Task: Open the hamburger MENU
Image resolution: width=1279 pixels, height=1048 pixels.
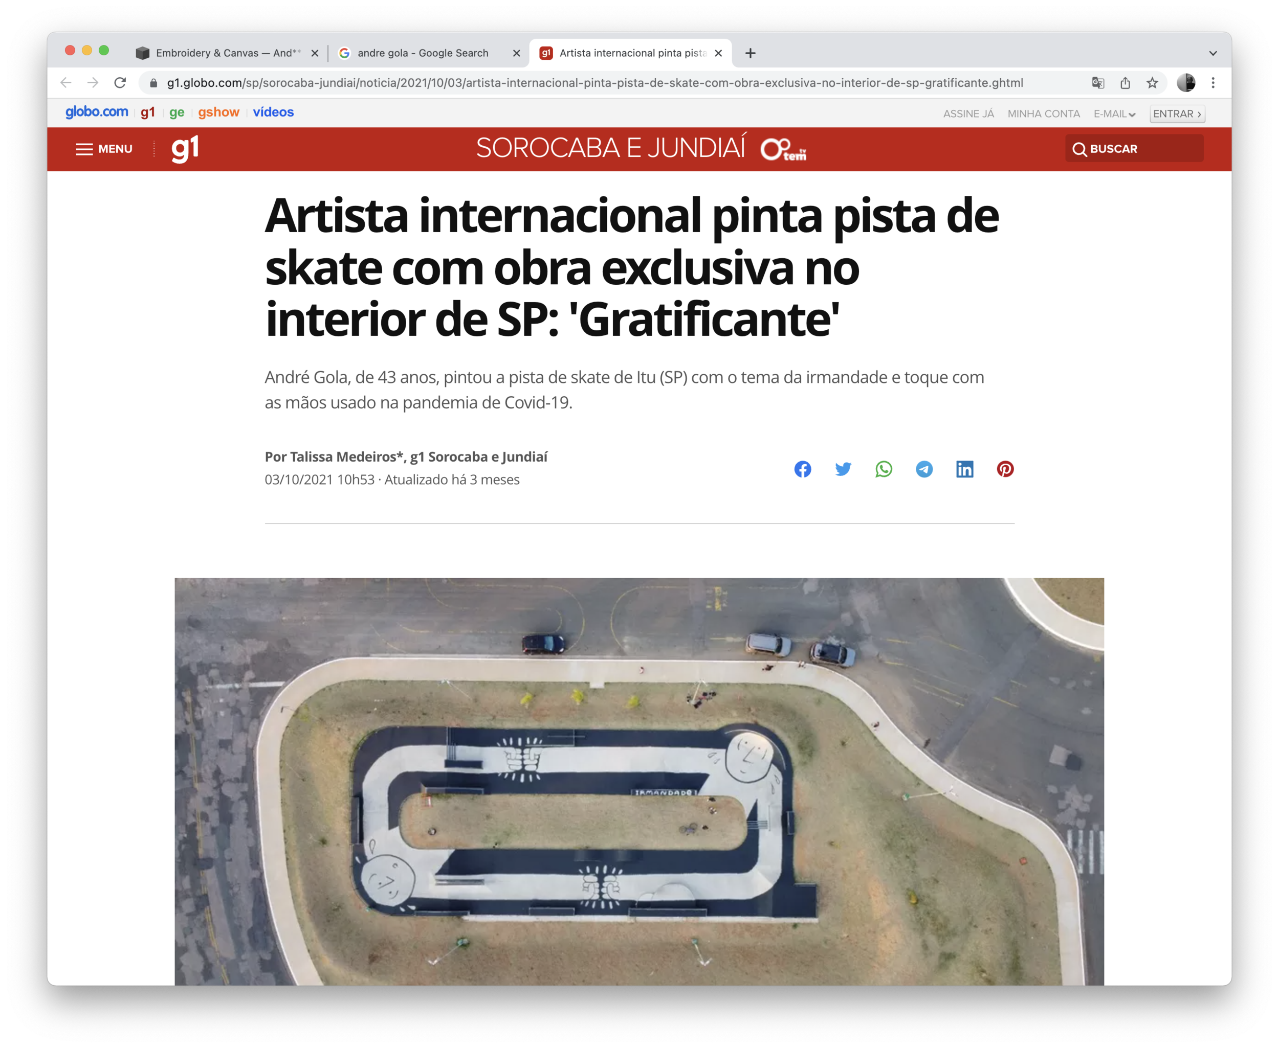Action: tap(104, 149)
